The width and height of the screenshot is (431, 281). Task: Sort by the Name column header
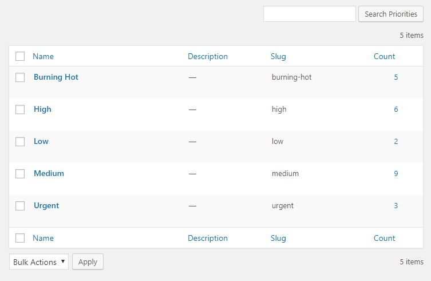point(43,56)
